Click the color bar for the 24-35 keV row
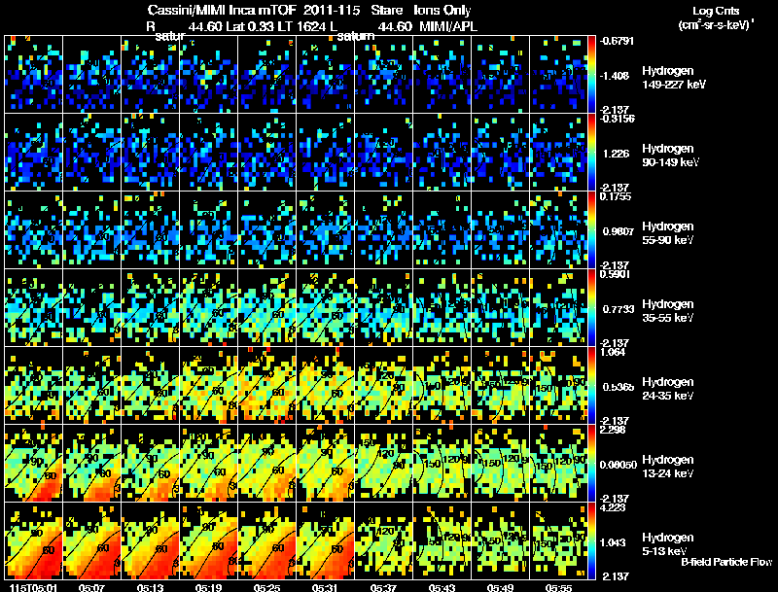This screenshot has width=778, height=592. pos(591,386)
